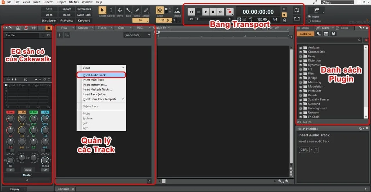371x192 pixels.
Task: Activate the Edit tool icon
Action: 128,10
